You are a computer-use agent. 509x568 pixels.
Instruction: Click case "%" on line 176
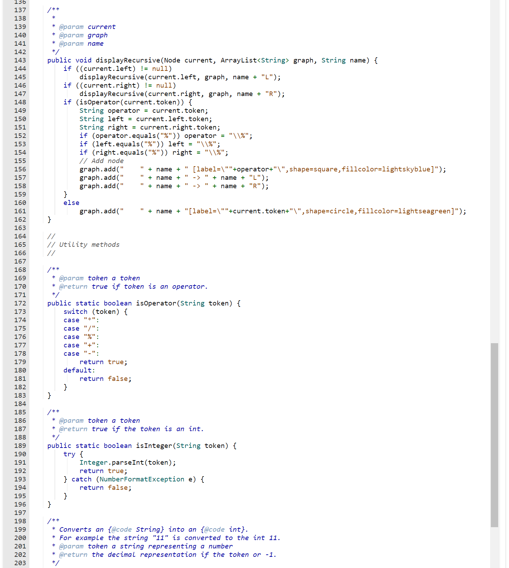(x=81, y=337)
